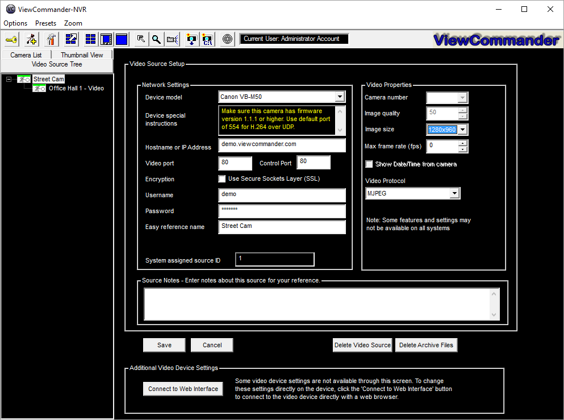
Task: Click the add video source icon
Action: [32, 39]
